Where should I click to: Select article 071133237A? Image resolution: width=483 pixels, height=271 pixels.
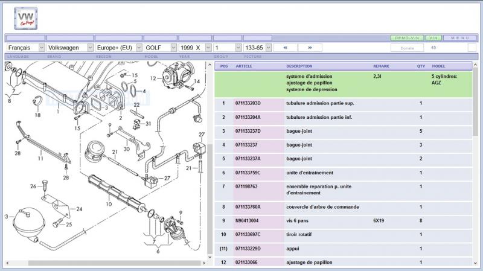[x=248, y=159]
